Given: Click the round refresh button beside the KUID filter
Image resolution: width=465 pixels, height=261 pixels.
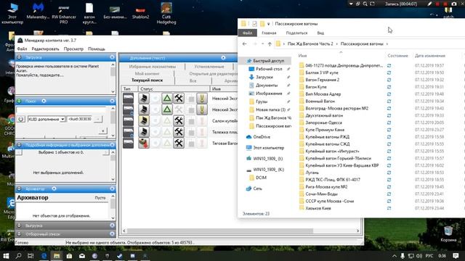Looking at the screenshot, I should pyautogui.click(x=21, y=119).
